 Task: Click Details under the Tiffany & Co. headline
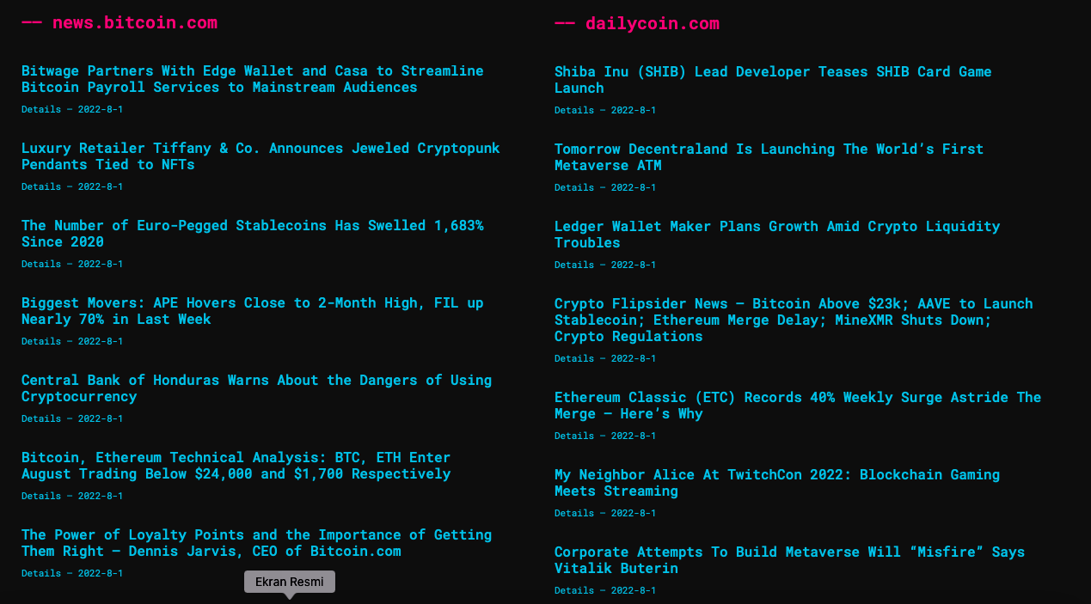[41, 187]
